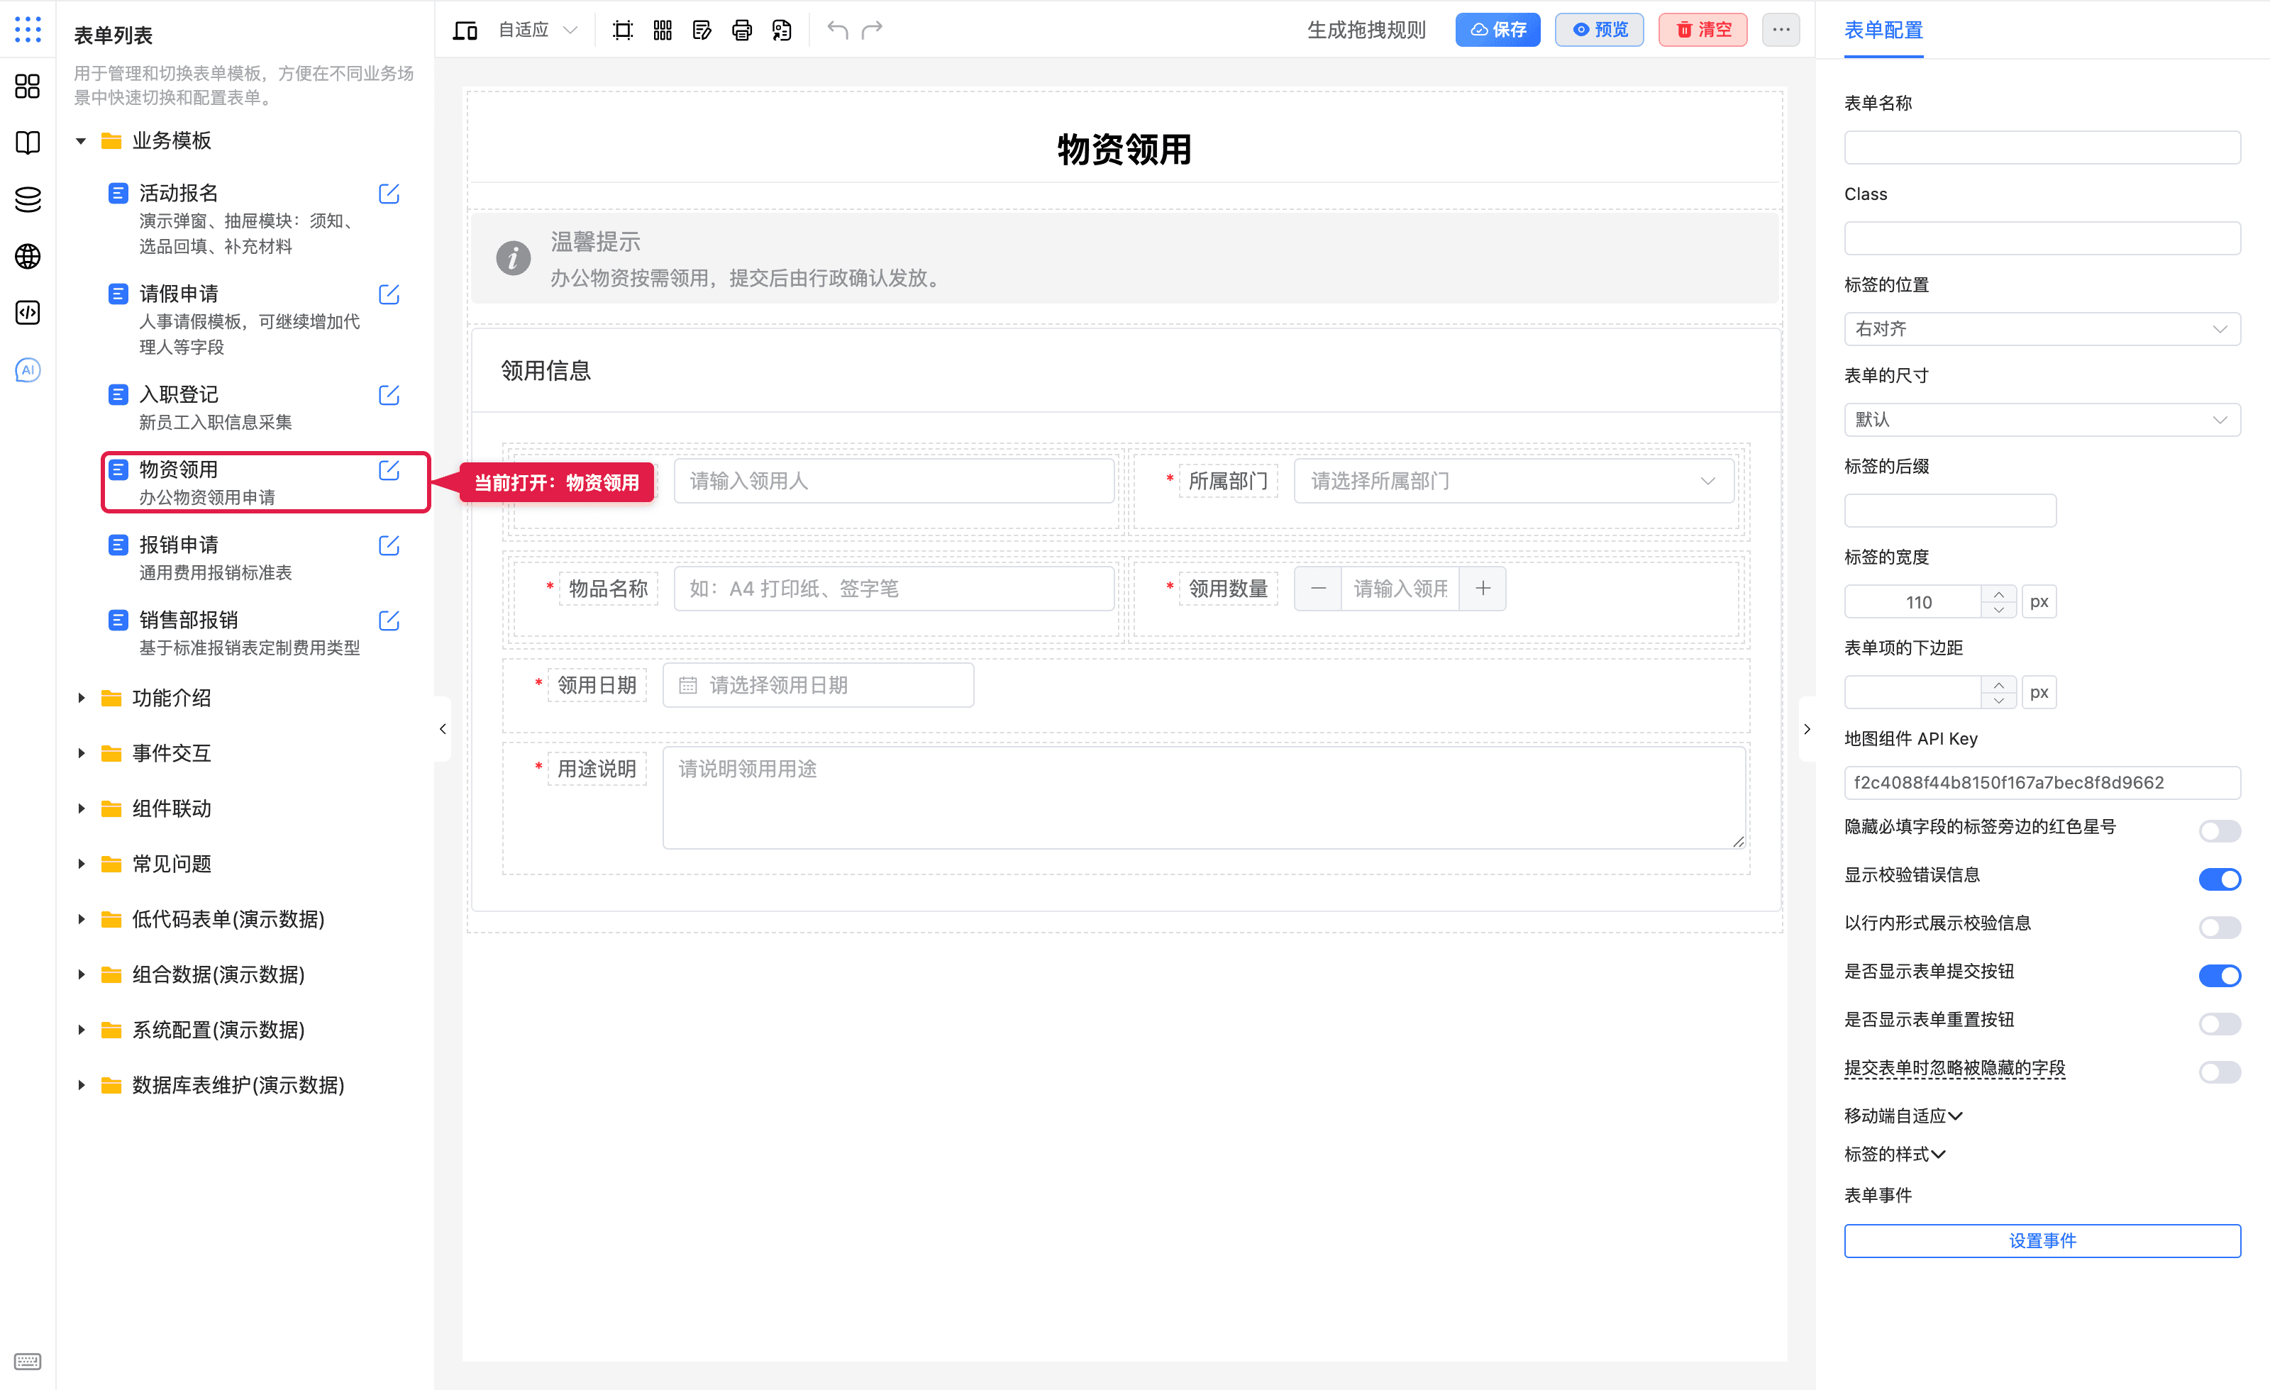Focus the 表单名称 input field

pyautogui.click(x=2042, y=148)
